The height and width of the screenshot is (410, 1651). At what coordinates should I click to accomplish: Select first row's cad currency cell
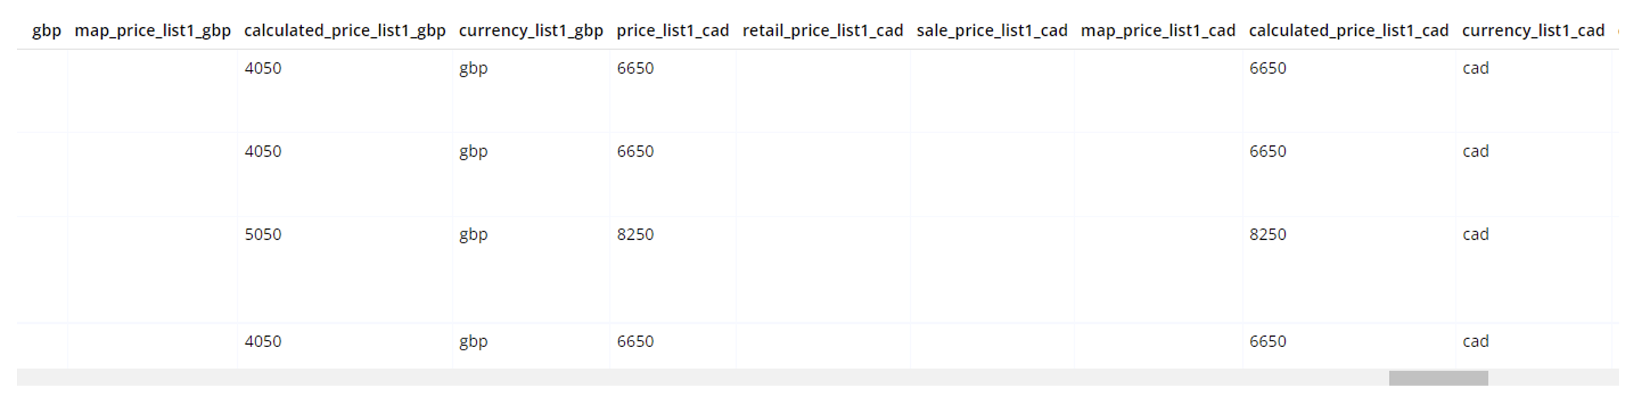[x=1475, y=68]
